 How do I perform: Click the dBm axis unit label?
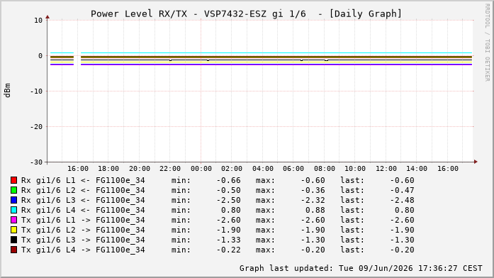[x=8, y=91]
